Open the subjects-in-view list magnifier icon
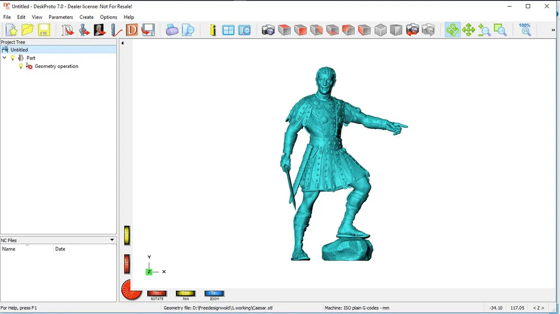Viewport: 560px width, 314px height. point(244,30)
